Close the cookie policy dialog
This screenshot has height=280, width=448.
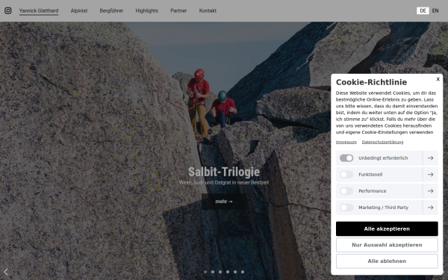438,79
